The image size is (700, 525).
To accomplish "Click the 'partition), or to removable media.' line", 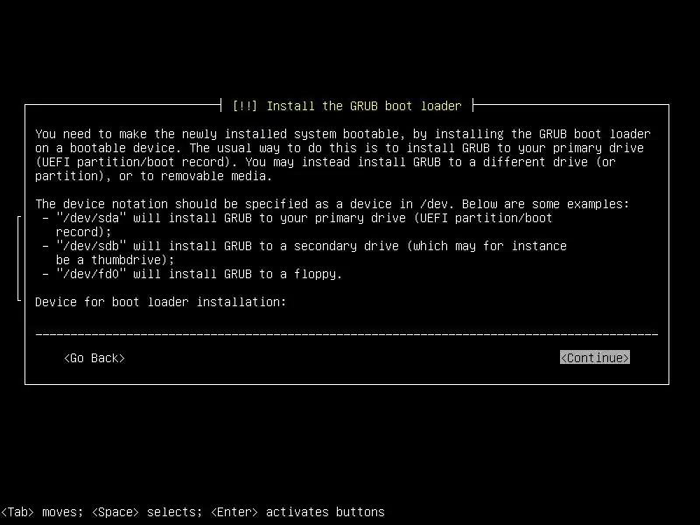I will pos(154,176).
